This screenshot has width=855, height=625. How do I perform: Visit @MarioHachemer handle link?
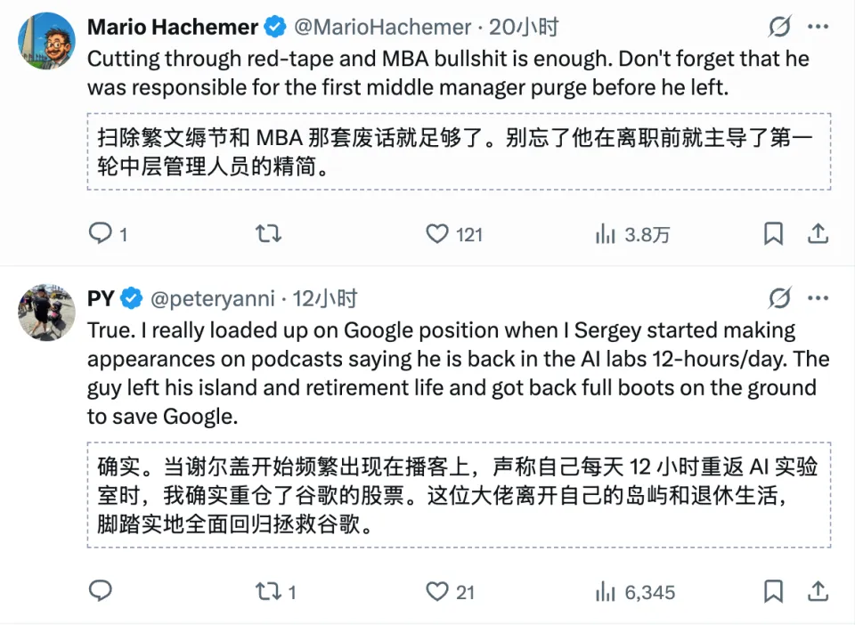383,28
